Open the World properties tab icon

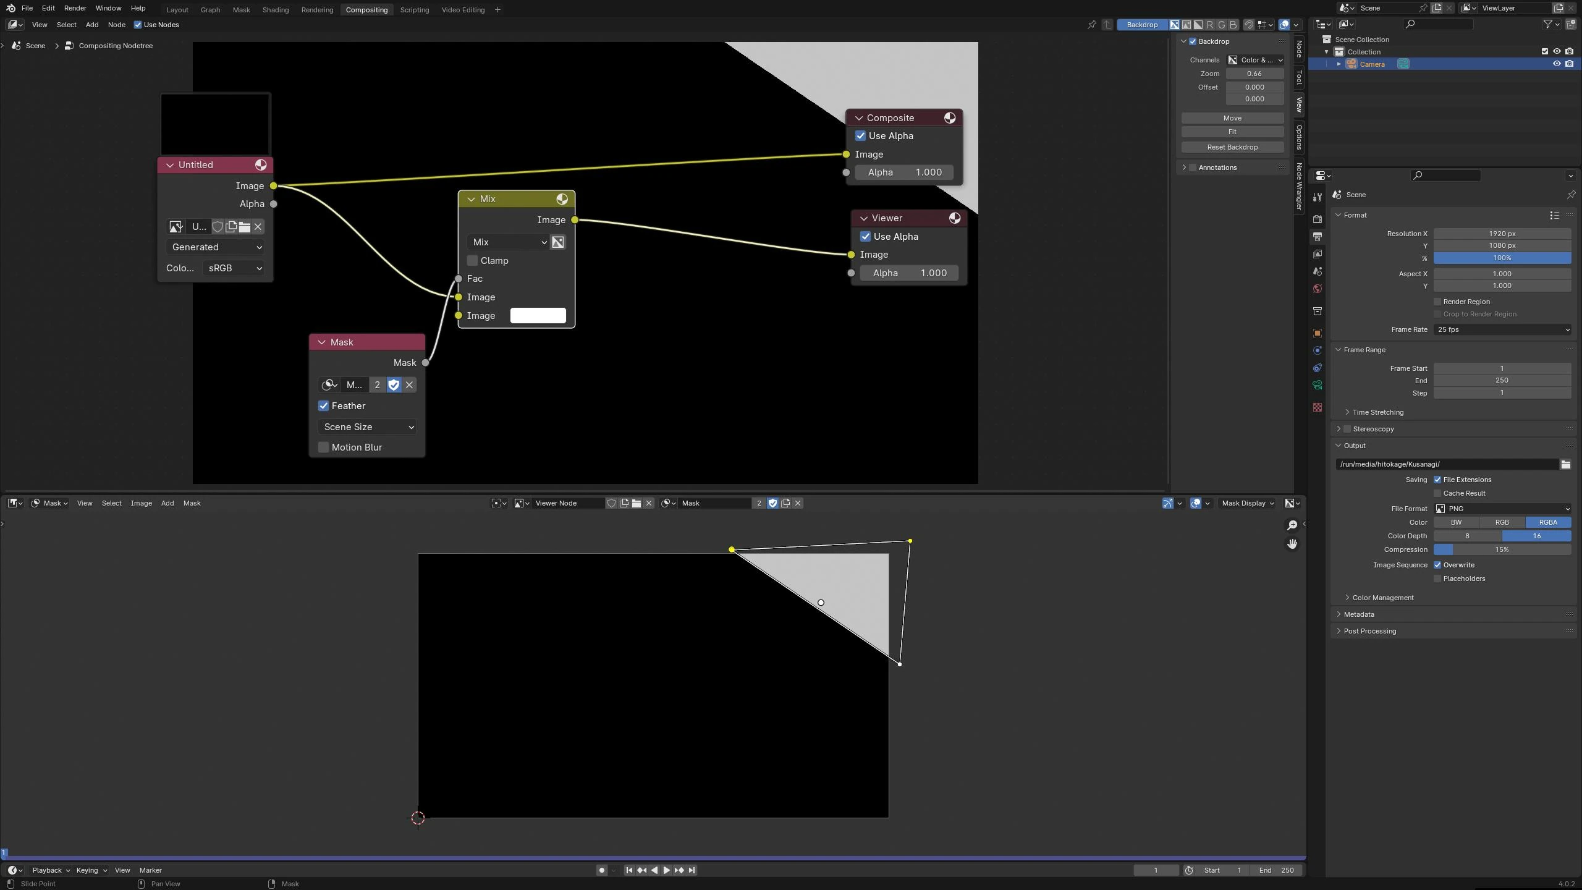click(1318, 289)
